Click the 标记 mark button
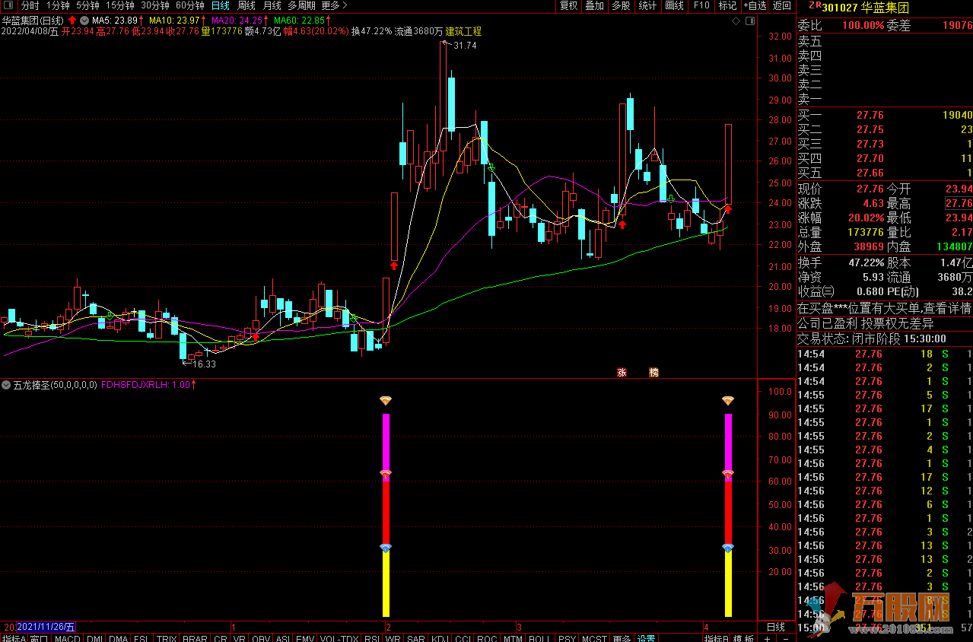The height and width of the screenshot is (642, 973). click(x=727, y=5)
